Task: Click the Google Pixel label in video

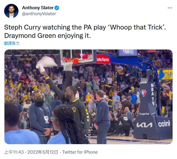Action: [144, 114]
